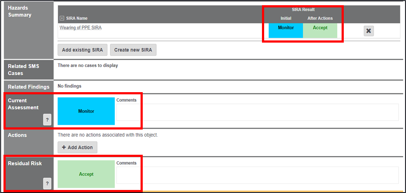Viewport: 406px width, 193px height.
Task: Focus the Current Assessment comments field
Action: click(257, 112)
